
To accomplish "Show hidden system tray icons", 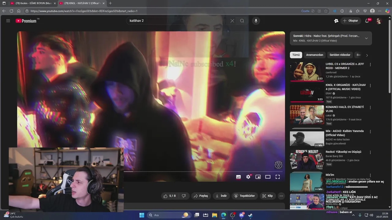I will [353, 215].
